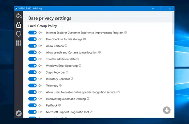Disable the Steps Recorder switch
The width and height of the screenshot is (189, 124).
pos(33,72)
